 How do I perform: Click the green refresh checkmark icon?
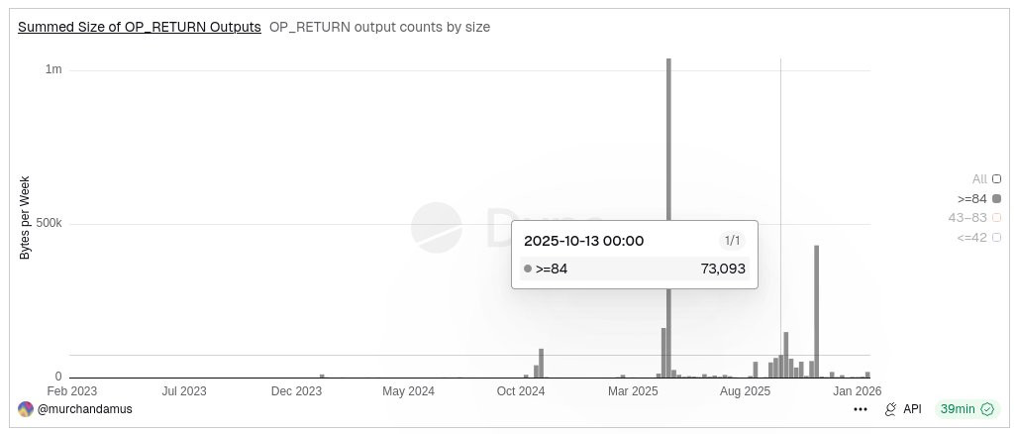pyautogui.click(x=987, y=409)
